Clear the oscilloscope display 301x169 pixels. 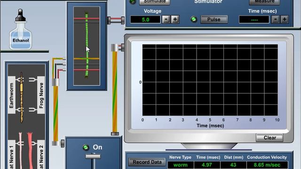[x=269, y=138]
